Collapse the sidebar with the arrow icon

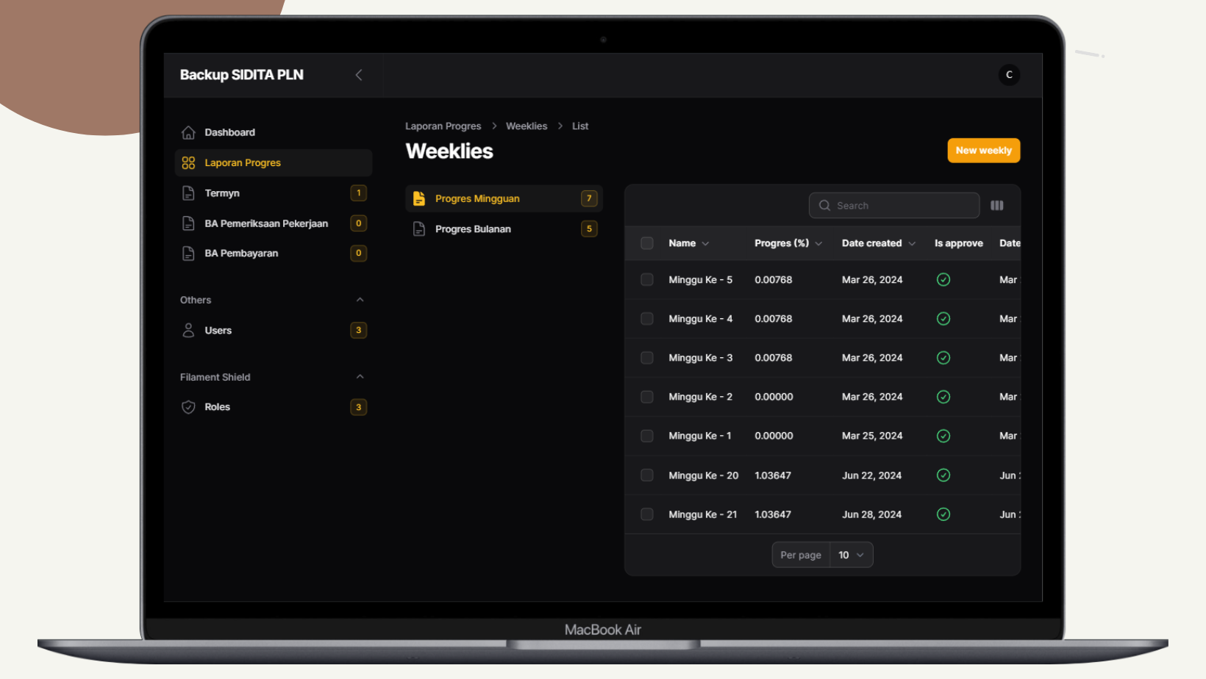point(359,75)
